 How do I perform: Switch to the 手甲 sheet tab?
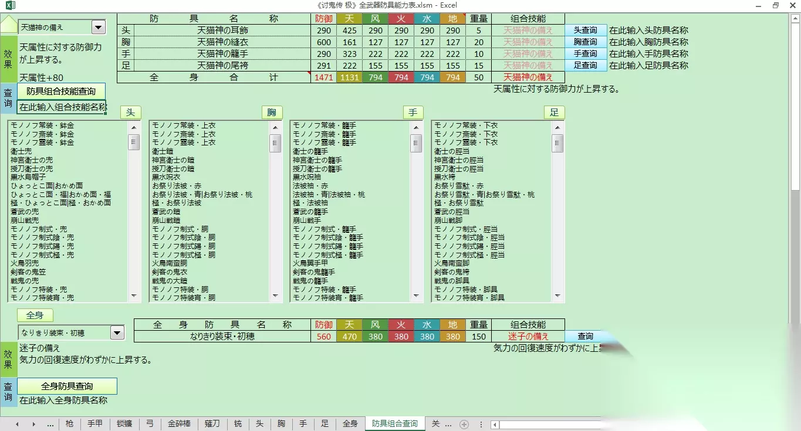point(95,424)
